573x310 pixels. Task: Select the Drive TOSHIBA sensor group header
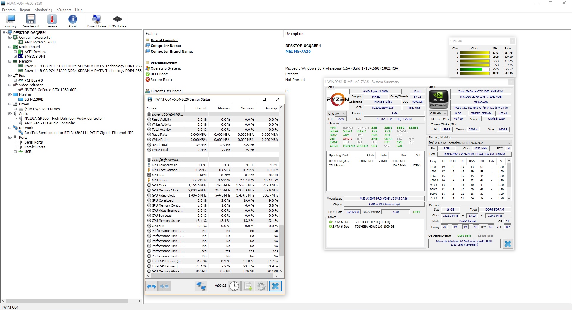pyautogui.click(x=213, y=114)
